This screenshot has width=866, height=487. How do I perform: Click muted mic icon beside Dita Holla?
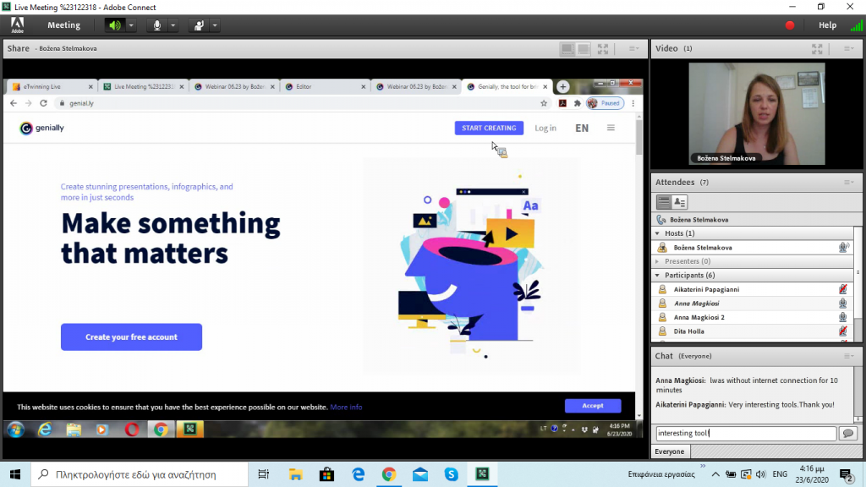(x=843, y=331)
